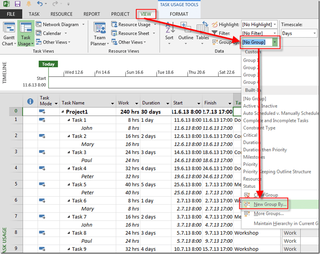Open the Highlight dropdown box

pos(259,24)
